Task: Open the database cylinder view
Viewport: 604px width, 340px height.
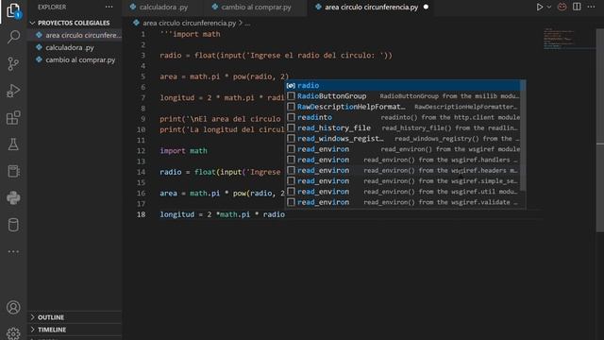Action: click(13, 225)
